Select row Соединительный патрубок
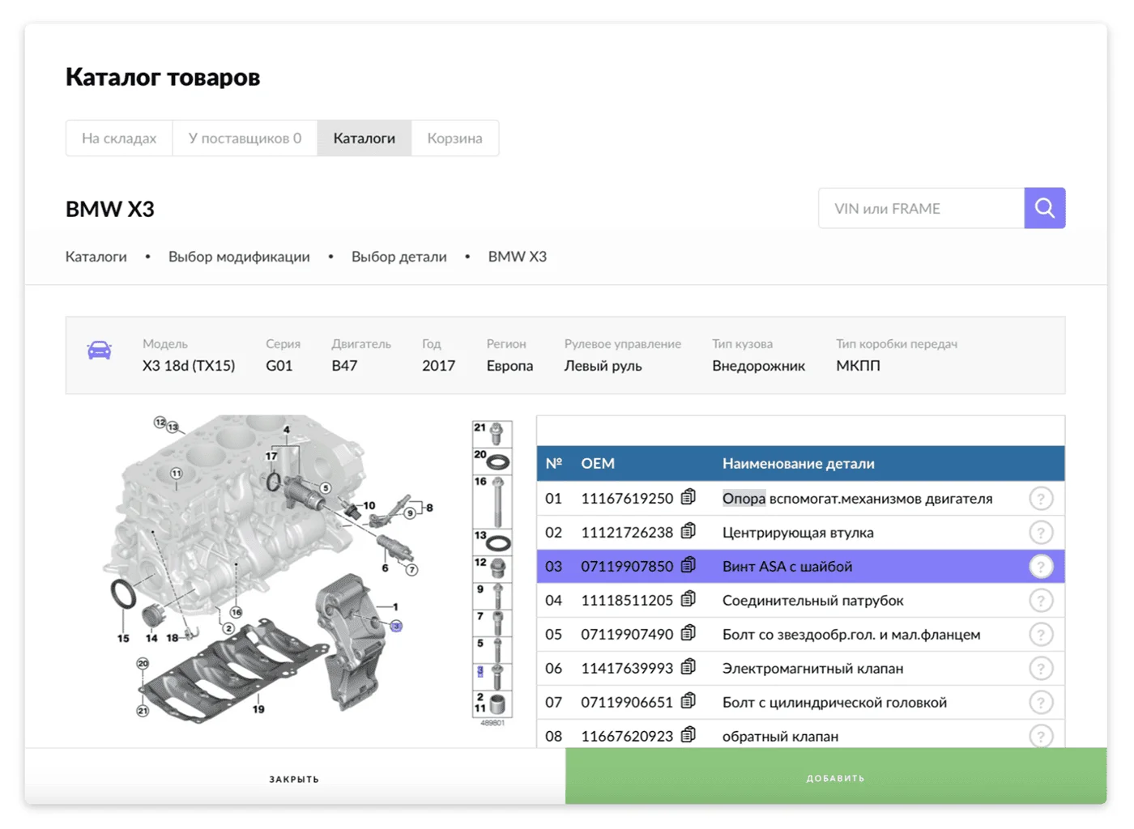1134x829 pixels. point(800,601)
